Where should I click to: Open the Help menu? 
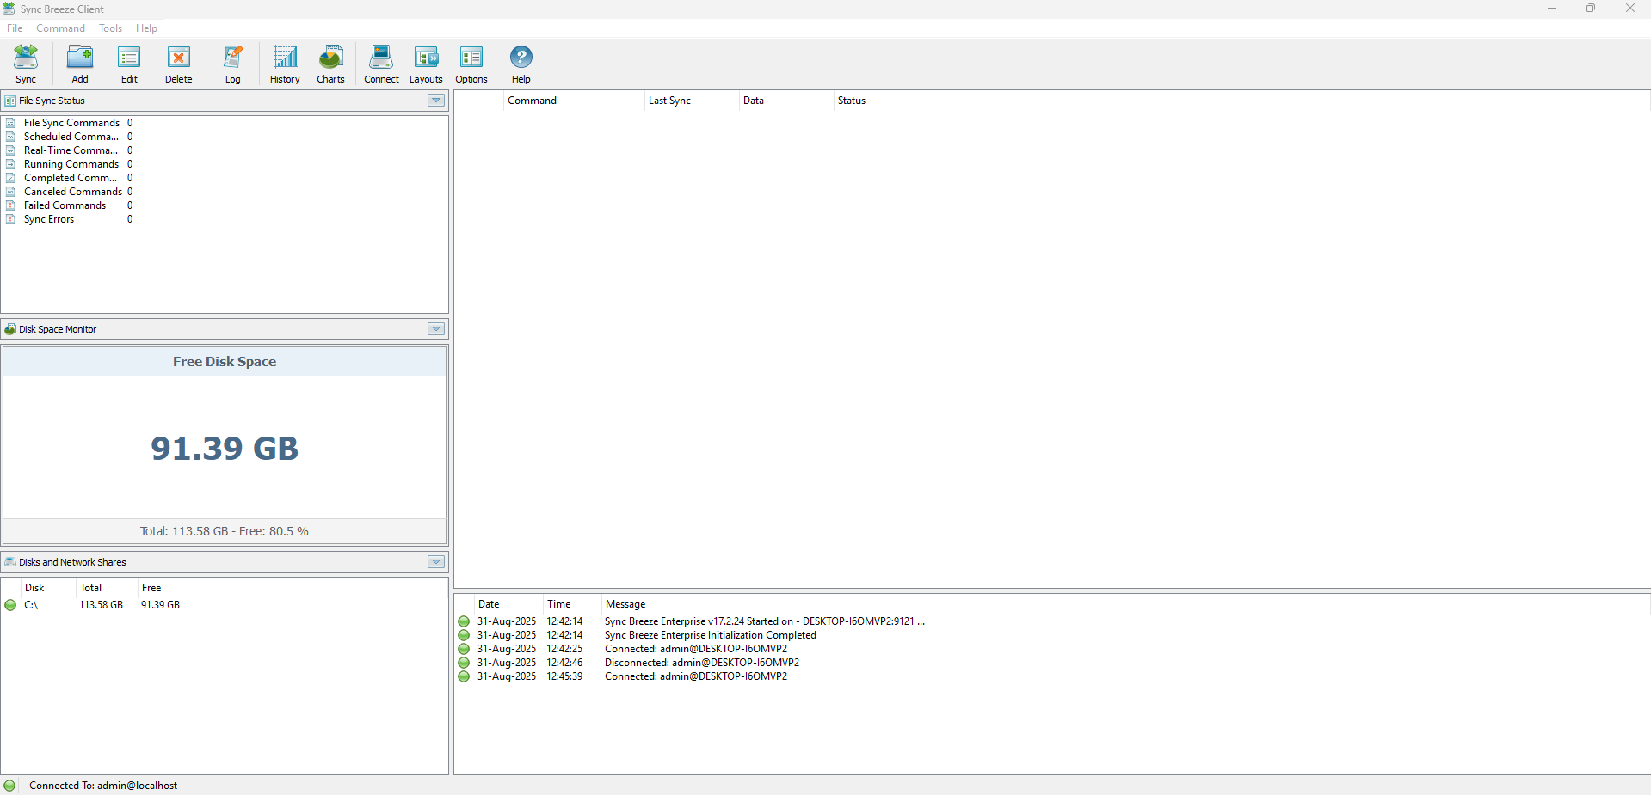tap(146, 28)
